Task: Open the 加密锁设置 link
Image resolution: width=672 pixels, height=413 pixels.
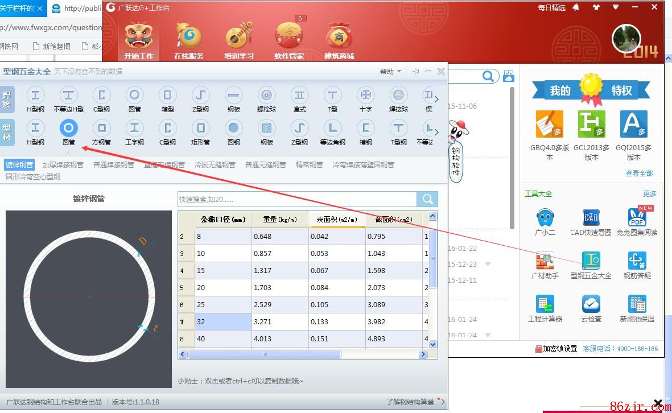Action: 556,348
